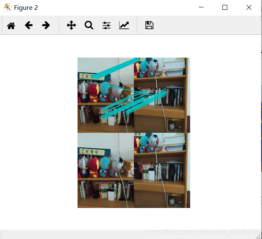The image size is (262, 239).
Task: Reset to original view with Home icon
Action: click(11, 25)
